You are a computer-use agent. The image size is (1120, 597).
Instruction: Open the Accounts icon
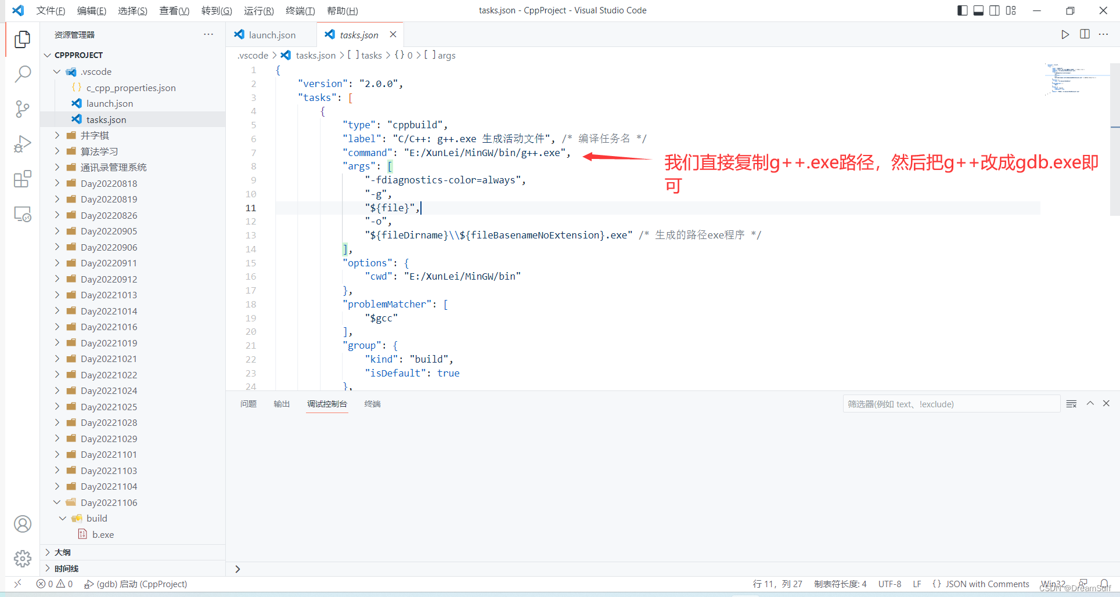pos(22,524)
